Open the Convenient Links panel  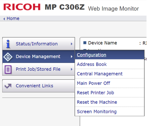tap(38, 86)
